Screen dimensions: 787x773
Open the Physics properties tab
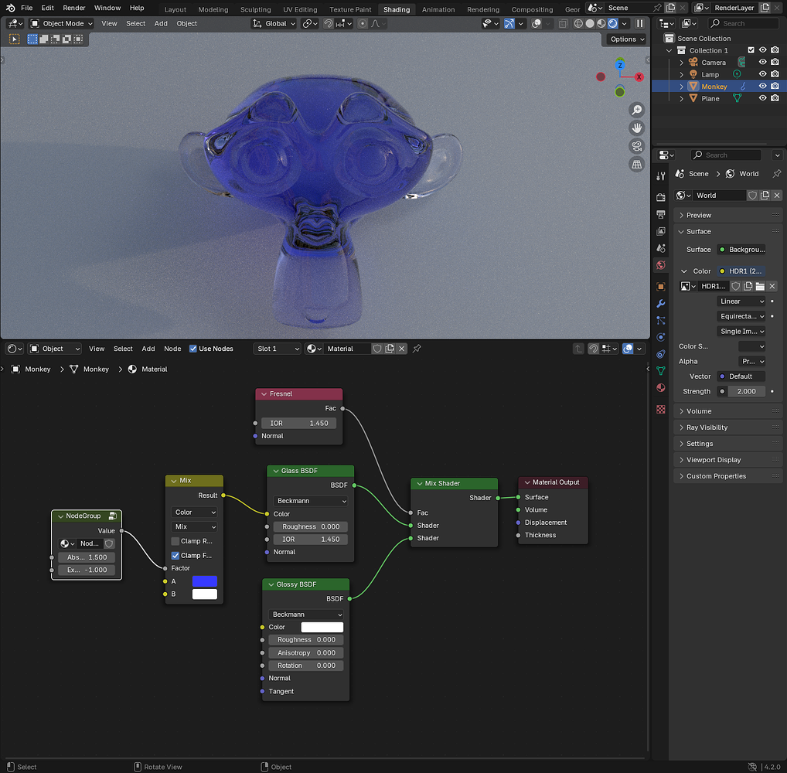(660, 337)
